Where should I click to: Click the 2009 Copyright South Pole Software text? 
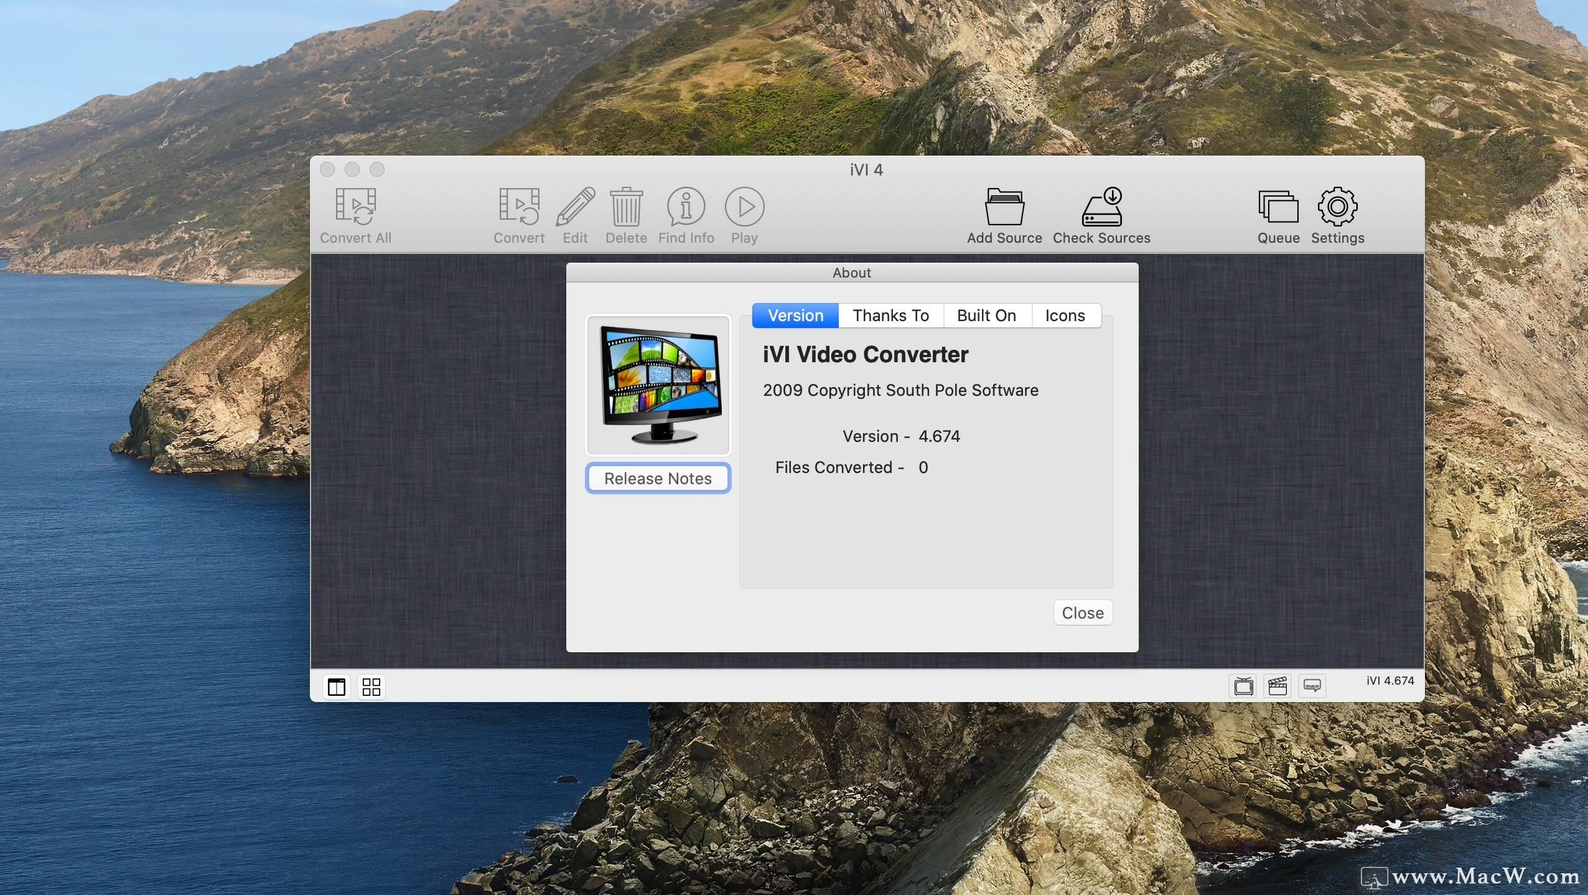click(900, 390)
